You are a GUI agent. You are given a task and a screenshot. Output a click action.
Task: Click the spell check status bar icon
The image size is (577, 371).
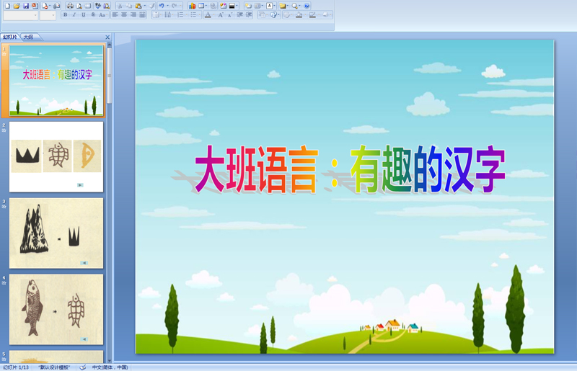[83, 367]
